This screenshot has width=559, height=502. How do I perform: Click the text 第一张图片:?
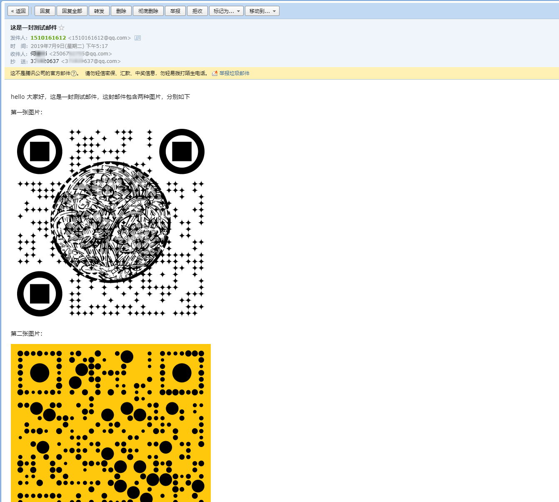coord(27,112)
